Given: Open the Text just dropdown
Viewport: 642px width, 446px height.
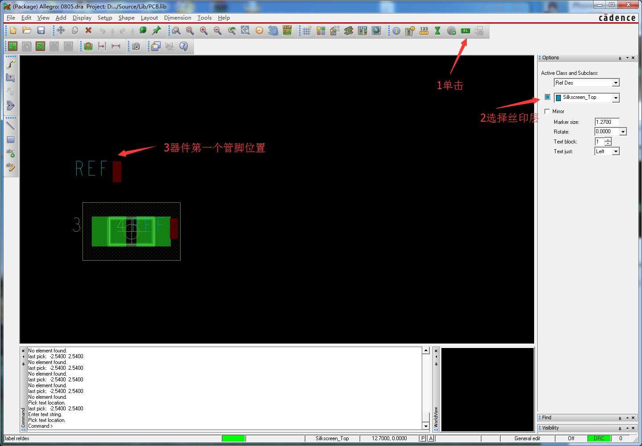Looking at the screenshot, I should click(x=616, y=151).
